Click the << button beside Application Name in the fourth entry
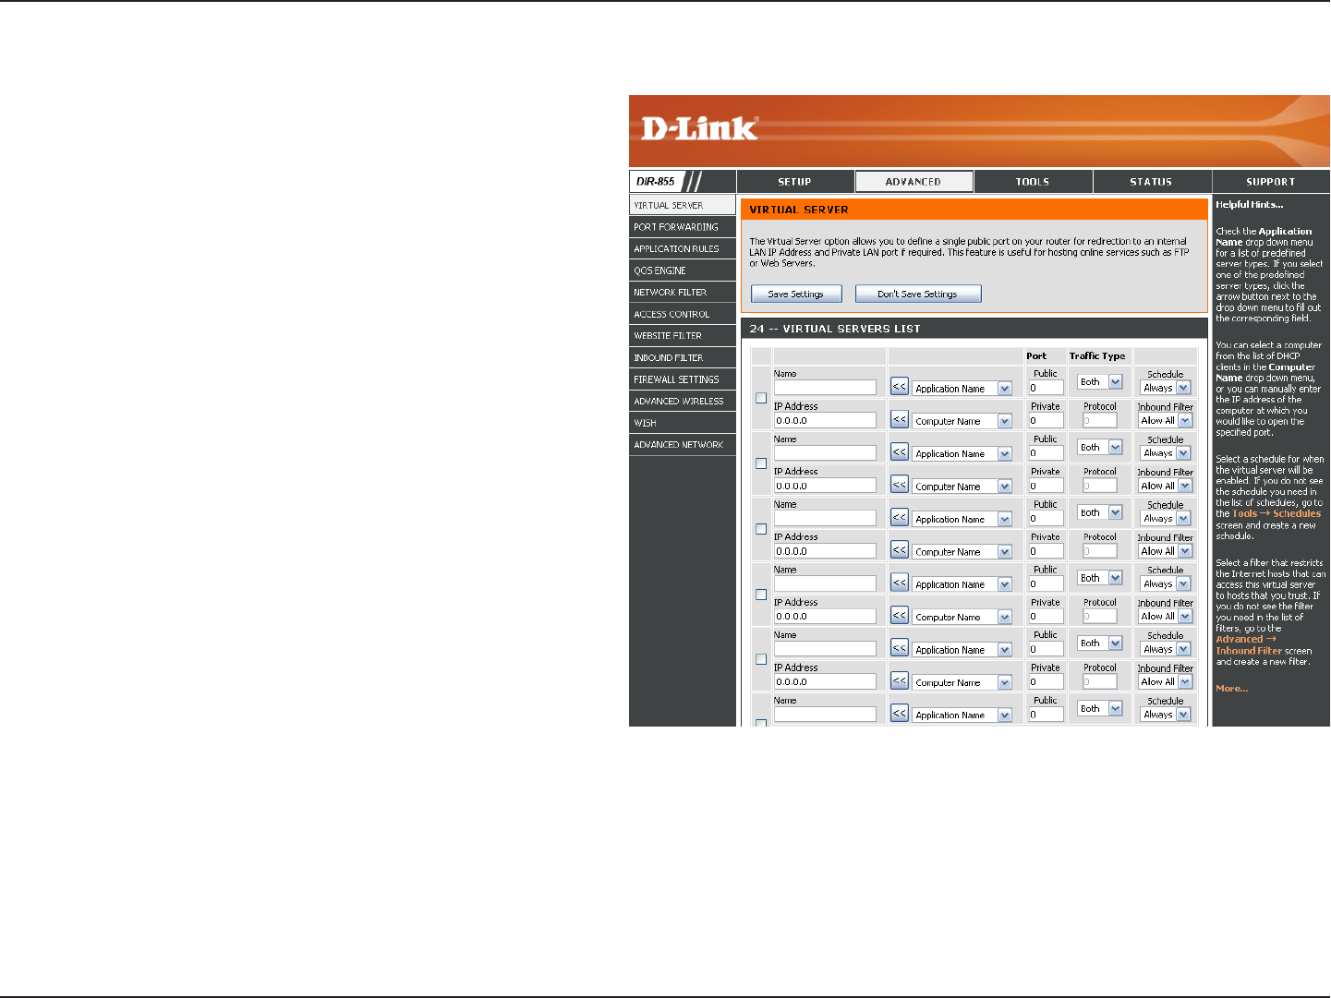 point(899,583)
